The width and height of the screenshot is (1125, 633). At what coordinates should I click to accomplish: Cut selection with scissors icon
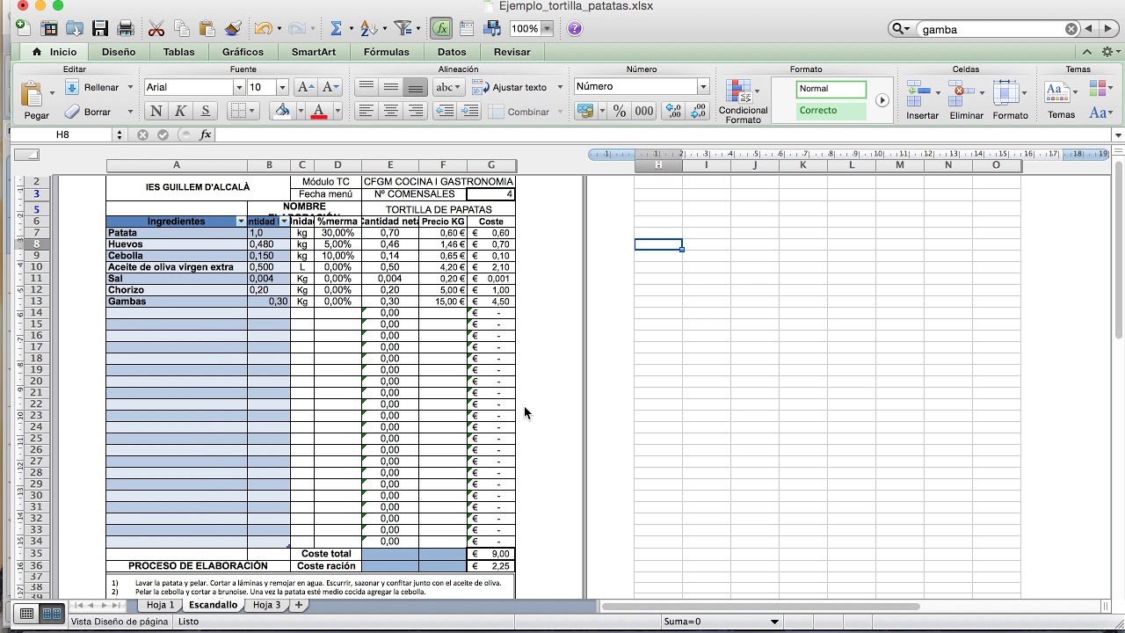[156, 28]
